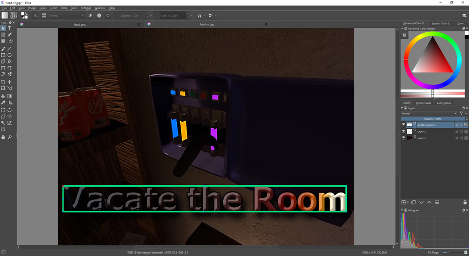This screenshot has height=256, width=469.
Task: Select the Ellipse shape tool
Action: 10,55
